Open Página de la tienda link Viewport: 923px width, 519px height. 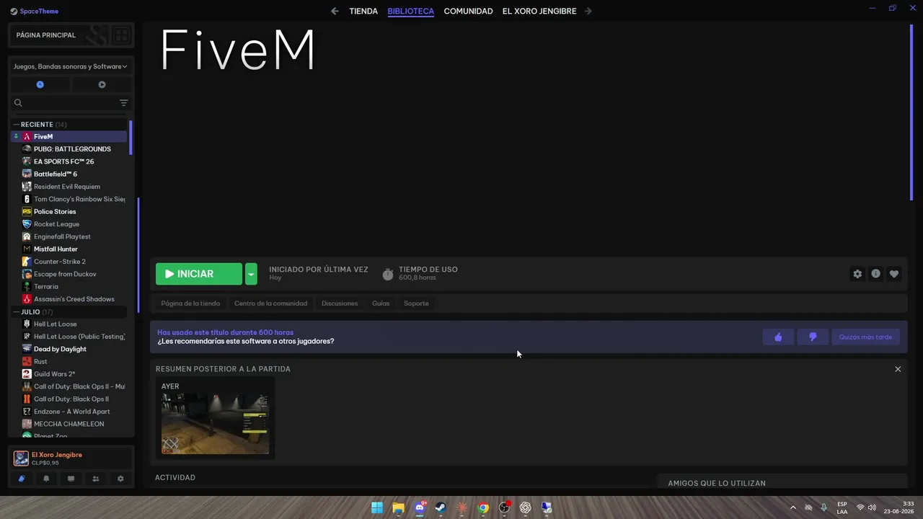click(190, 303)
